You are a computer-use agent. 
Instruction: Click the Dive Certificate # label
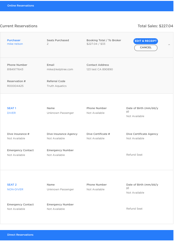click(x=98, y=134)
